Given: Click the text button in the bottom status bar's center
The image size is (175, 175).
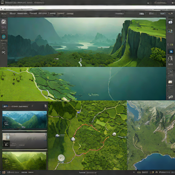Looking at the screenshot, I should (x=88, y=173).
